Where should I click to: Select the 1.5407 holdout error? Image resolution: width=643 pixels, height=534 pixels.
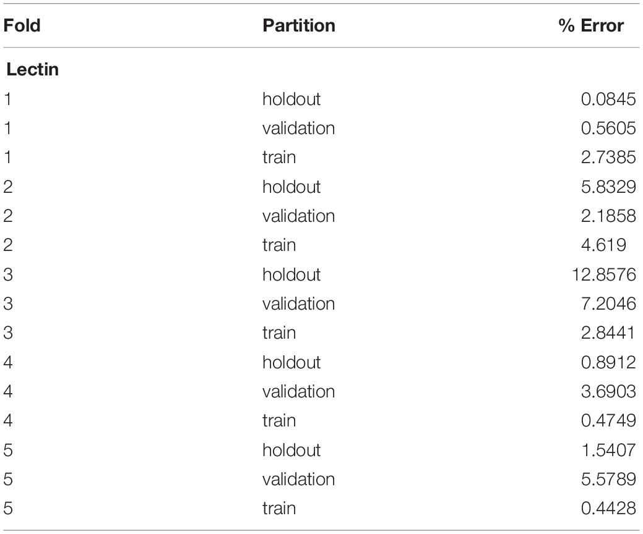(608, 450)
